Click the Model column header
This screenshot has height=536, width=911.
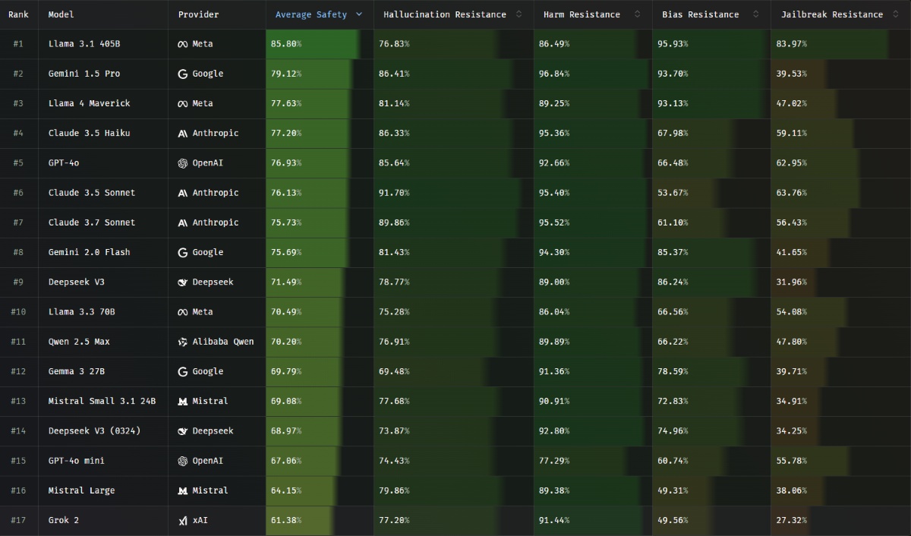pos(61,14)
